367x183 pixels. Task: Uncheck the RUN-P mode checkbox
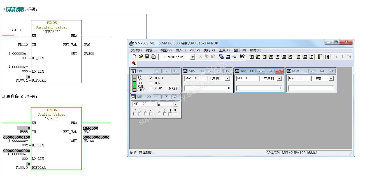pos(151,78)
